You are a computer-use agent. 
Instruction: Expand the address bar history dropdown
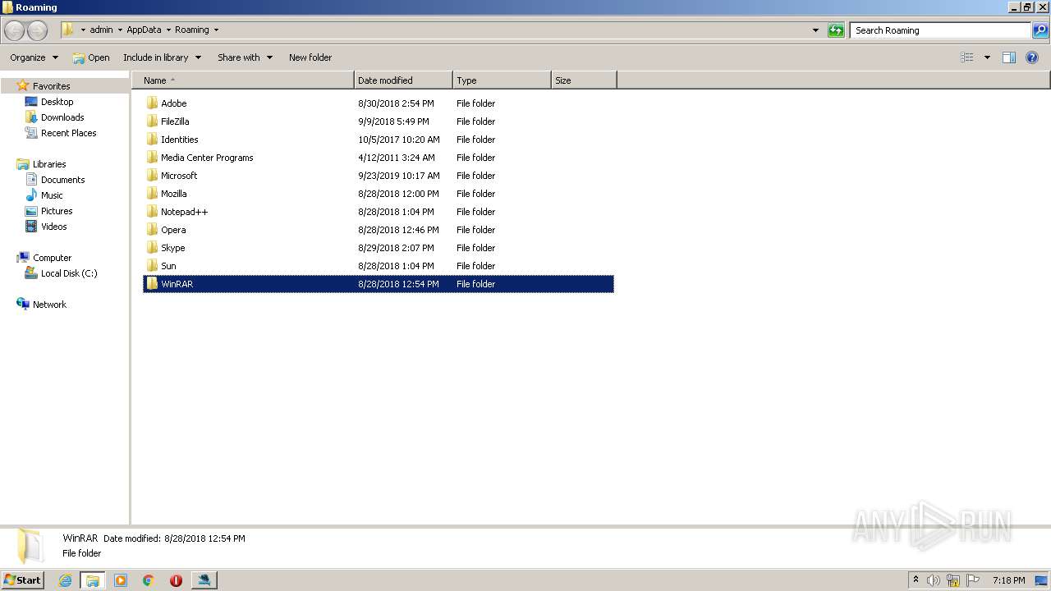pos(815,30)
